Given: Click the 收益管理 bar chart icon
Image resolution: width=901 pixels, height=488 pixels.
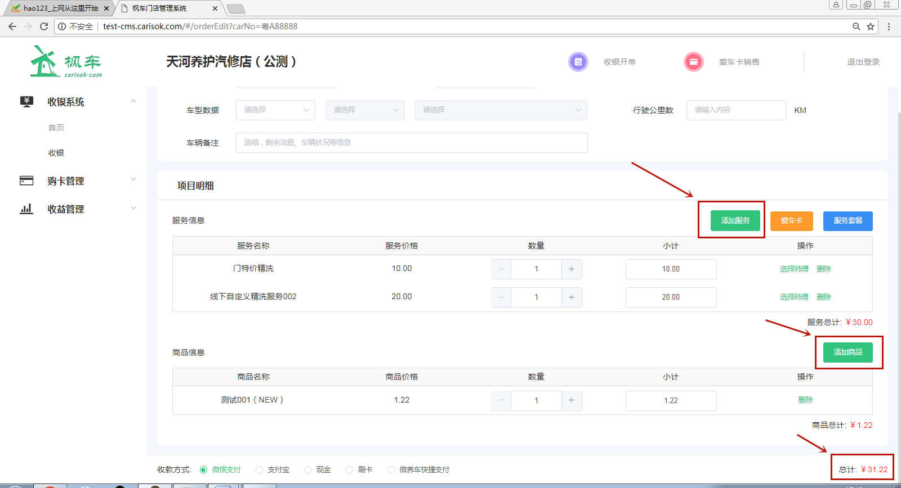Looking at the screenshot, I should pos(26,209).
